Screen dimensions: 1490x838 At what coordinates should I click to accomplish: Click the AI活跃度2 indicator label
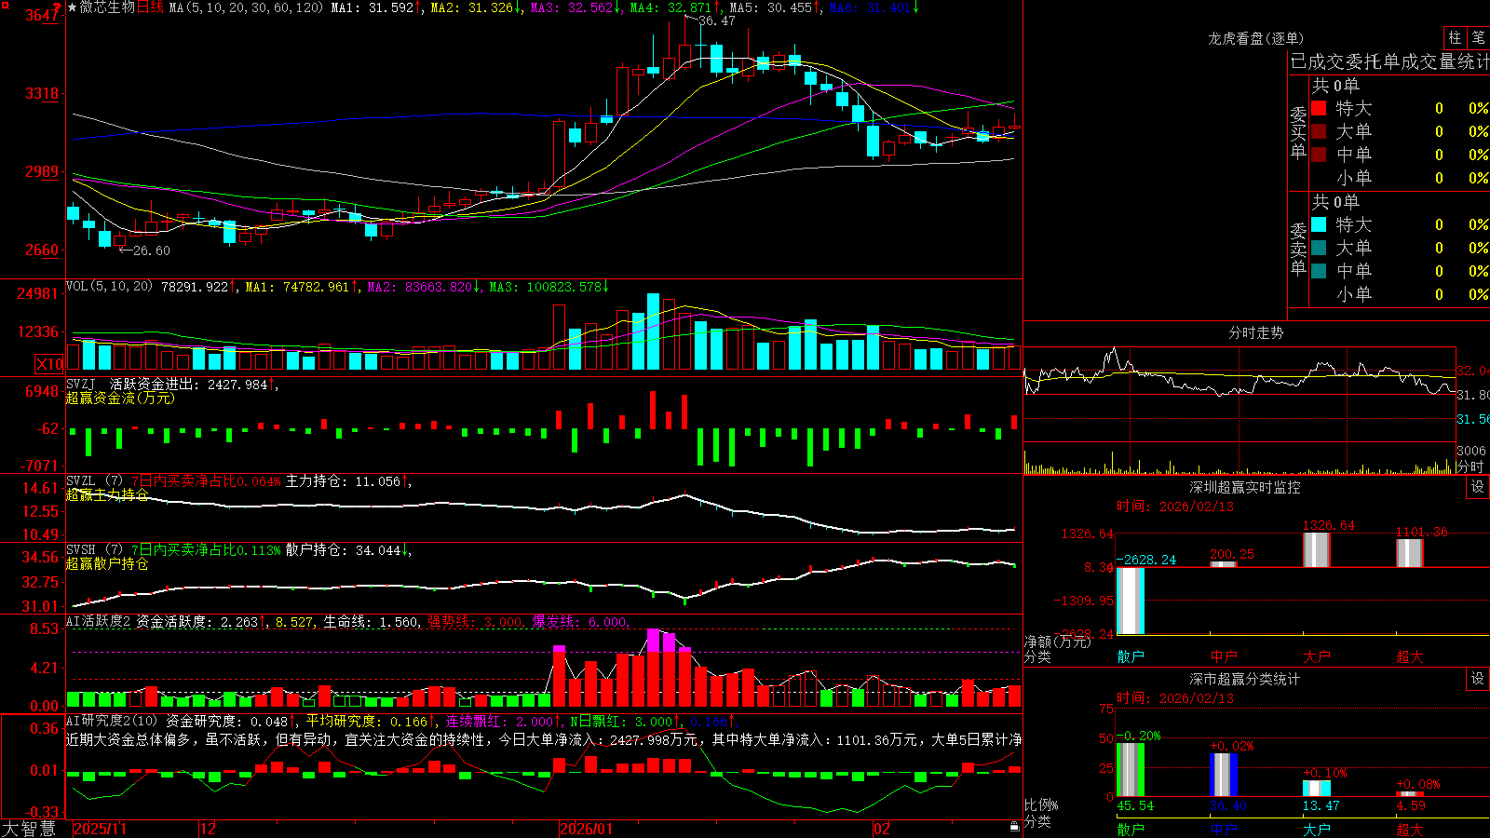(x=98, y=621)
